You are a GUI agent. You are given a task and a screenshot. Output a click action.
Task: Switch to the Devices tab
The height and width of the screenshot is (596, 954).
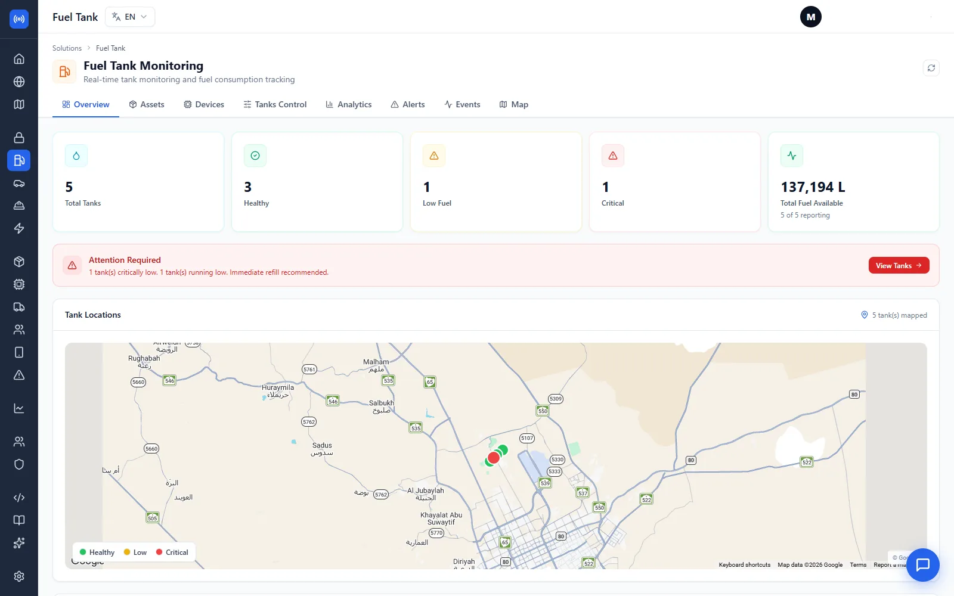click(204, 104)
